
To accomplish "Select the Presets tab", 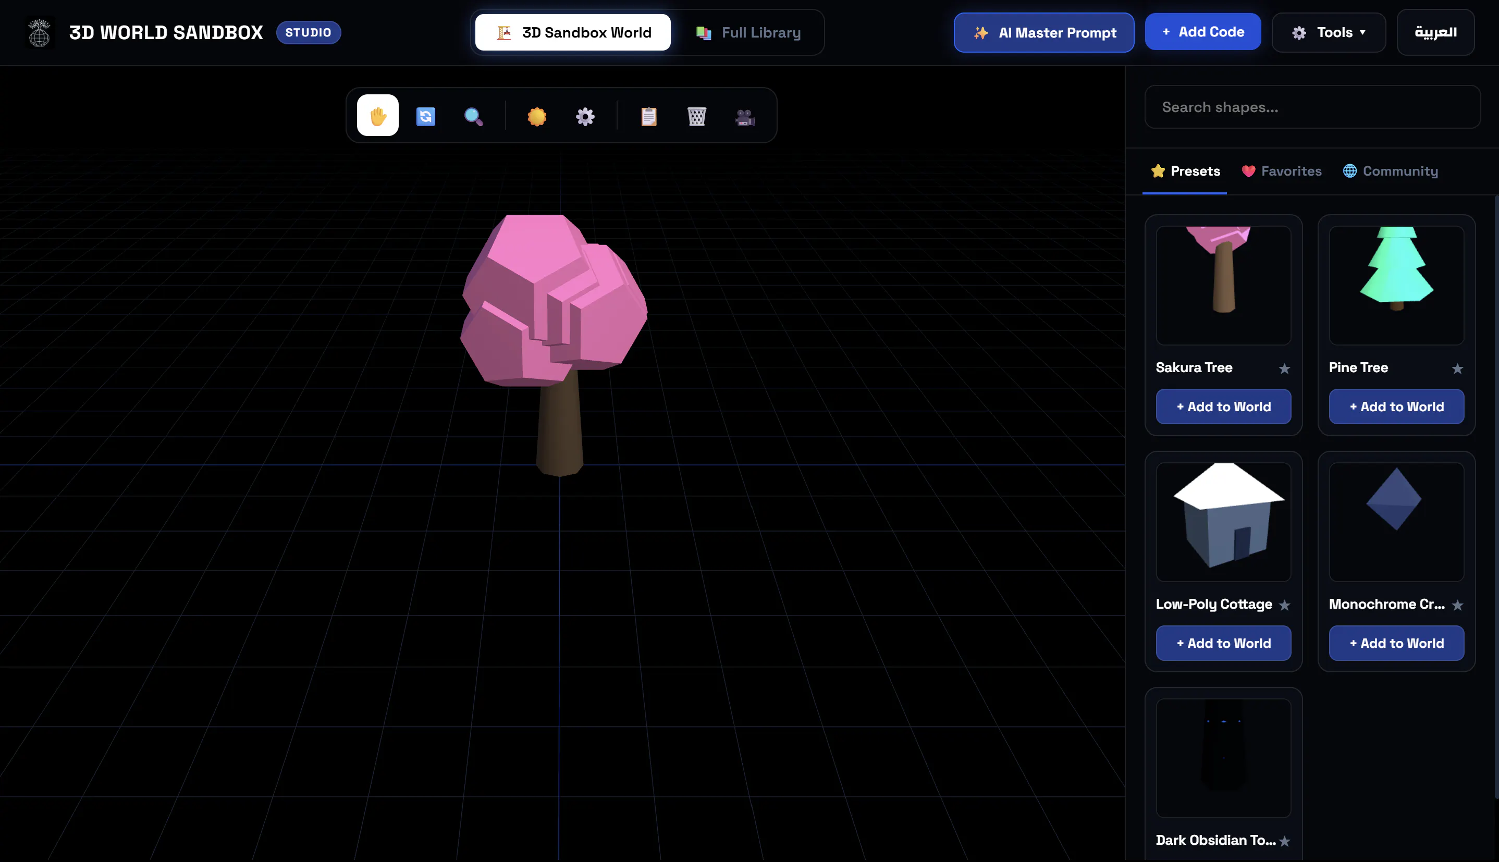I will pyautogui.click(x=1185, y=171).
